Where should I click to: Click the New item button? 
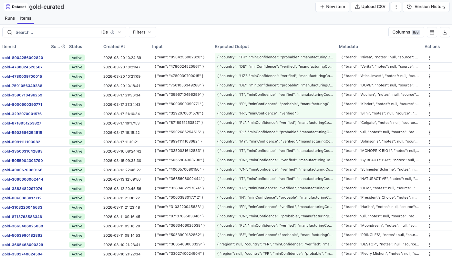(x=332, y=7)
